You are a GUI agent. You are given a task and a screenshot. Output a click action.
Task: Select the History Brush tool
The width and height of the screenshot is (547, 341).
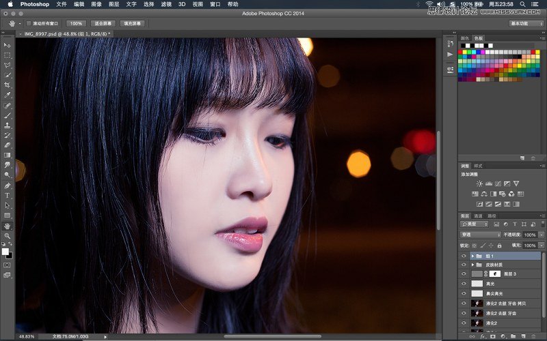[x=7, y=135]
